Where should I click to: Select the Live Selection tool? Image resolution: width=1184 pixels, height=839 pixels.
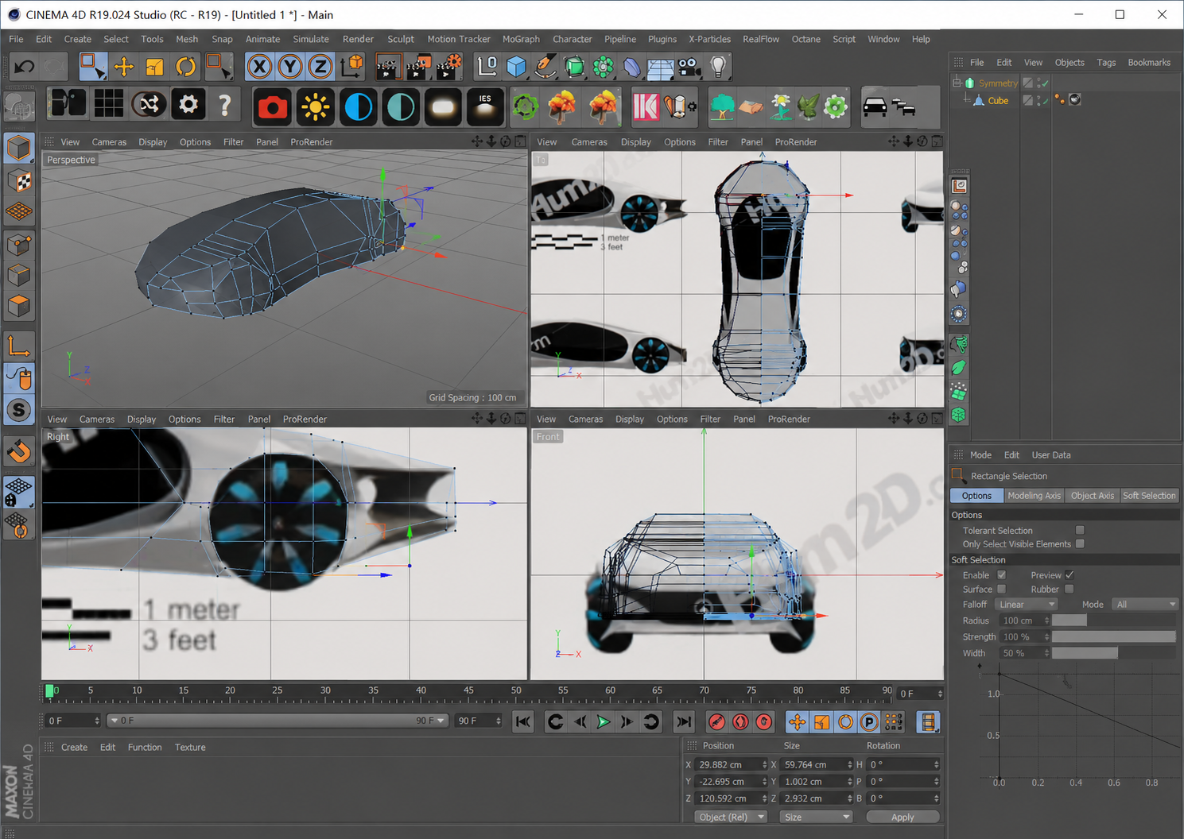(x=92, y=67)
